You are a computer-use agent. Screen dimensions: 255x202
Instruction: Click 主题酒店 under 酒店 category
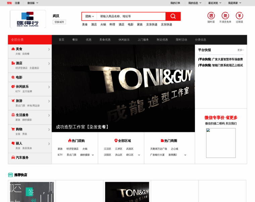tap(34, 68)
